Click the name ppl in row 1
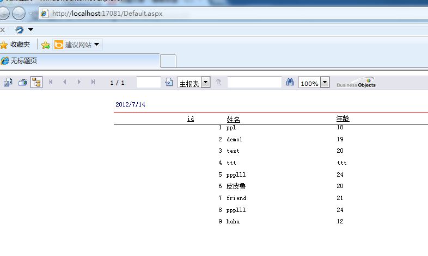Viewport: 428px width, 256px height. [x=231, y=127]
